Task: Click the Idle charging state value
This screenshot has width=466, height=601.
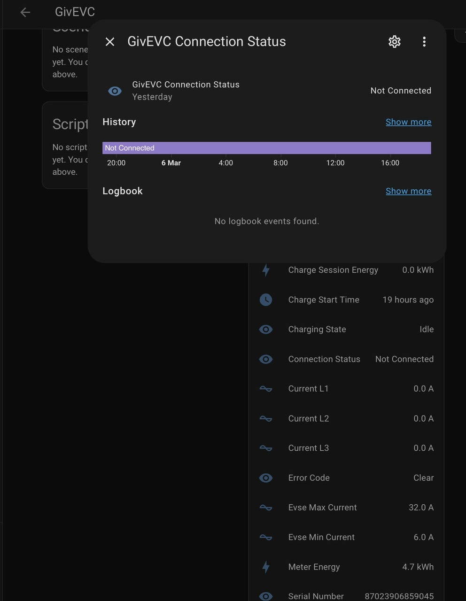Action: click(427, 329)
